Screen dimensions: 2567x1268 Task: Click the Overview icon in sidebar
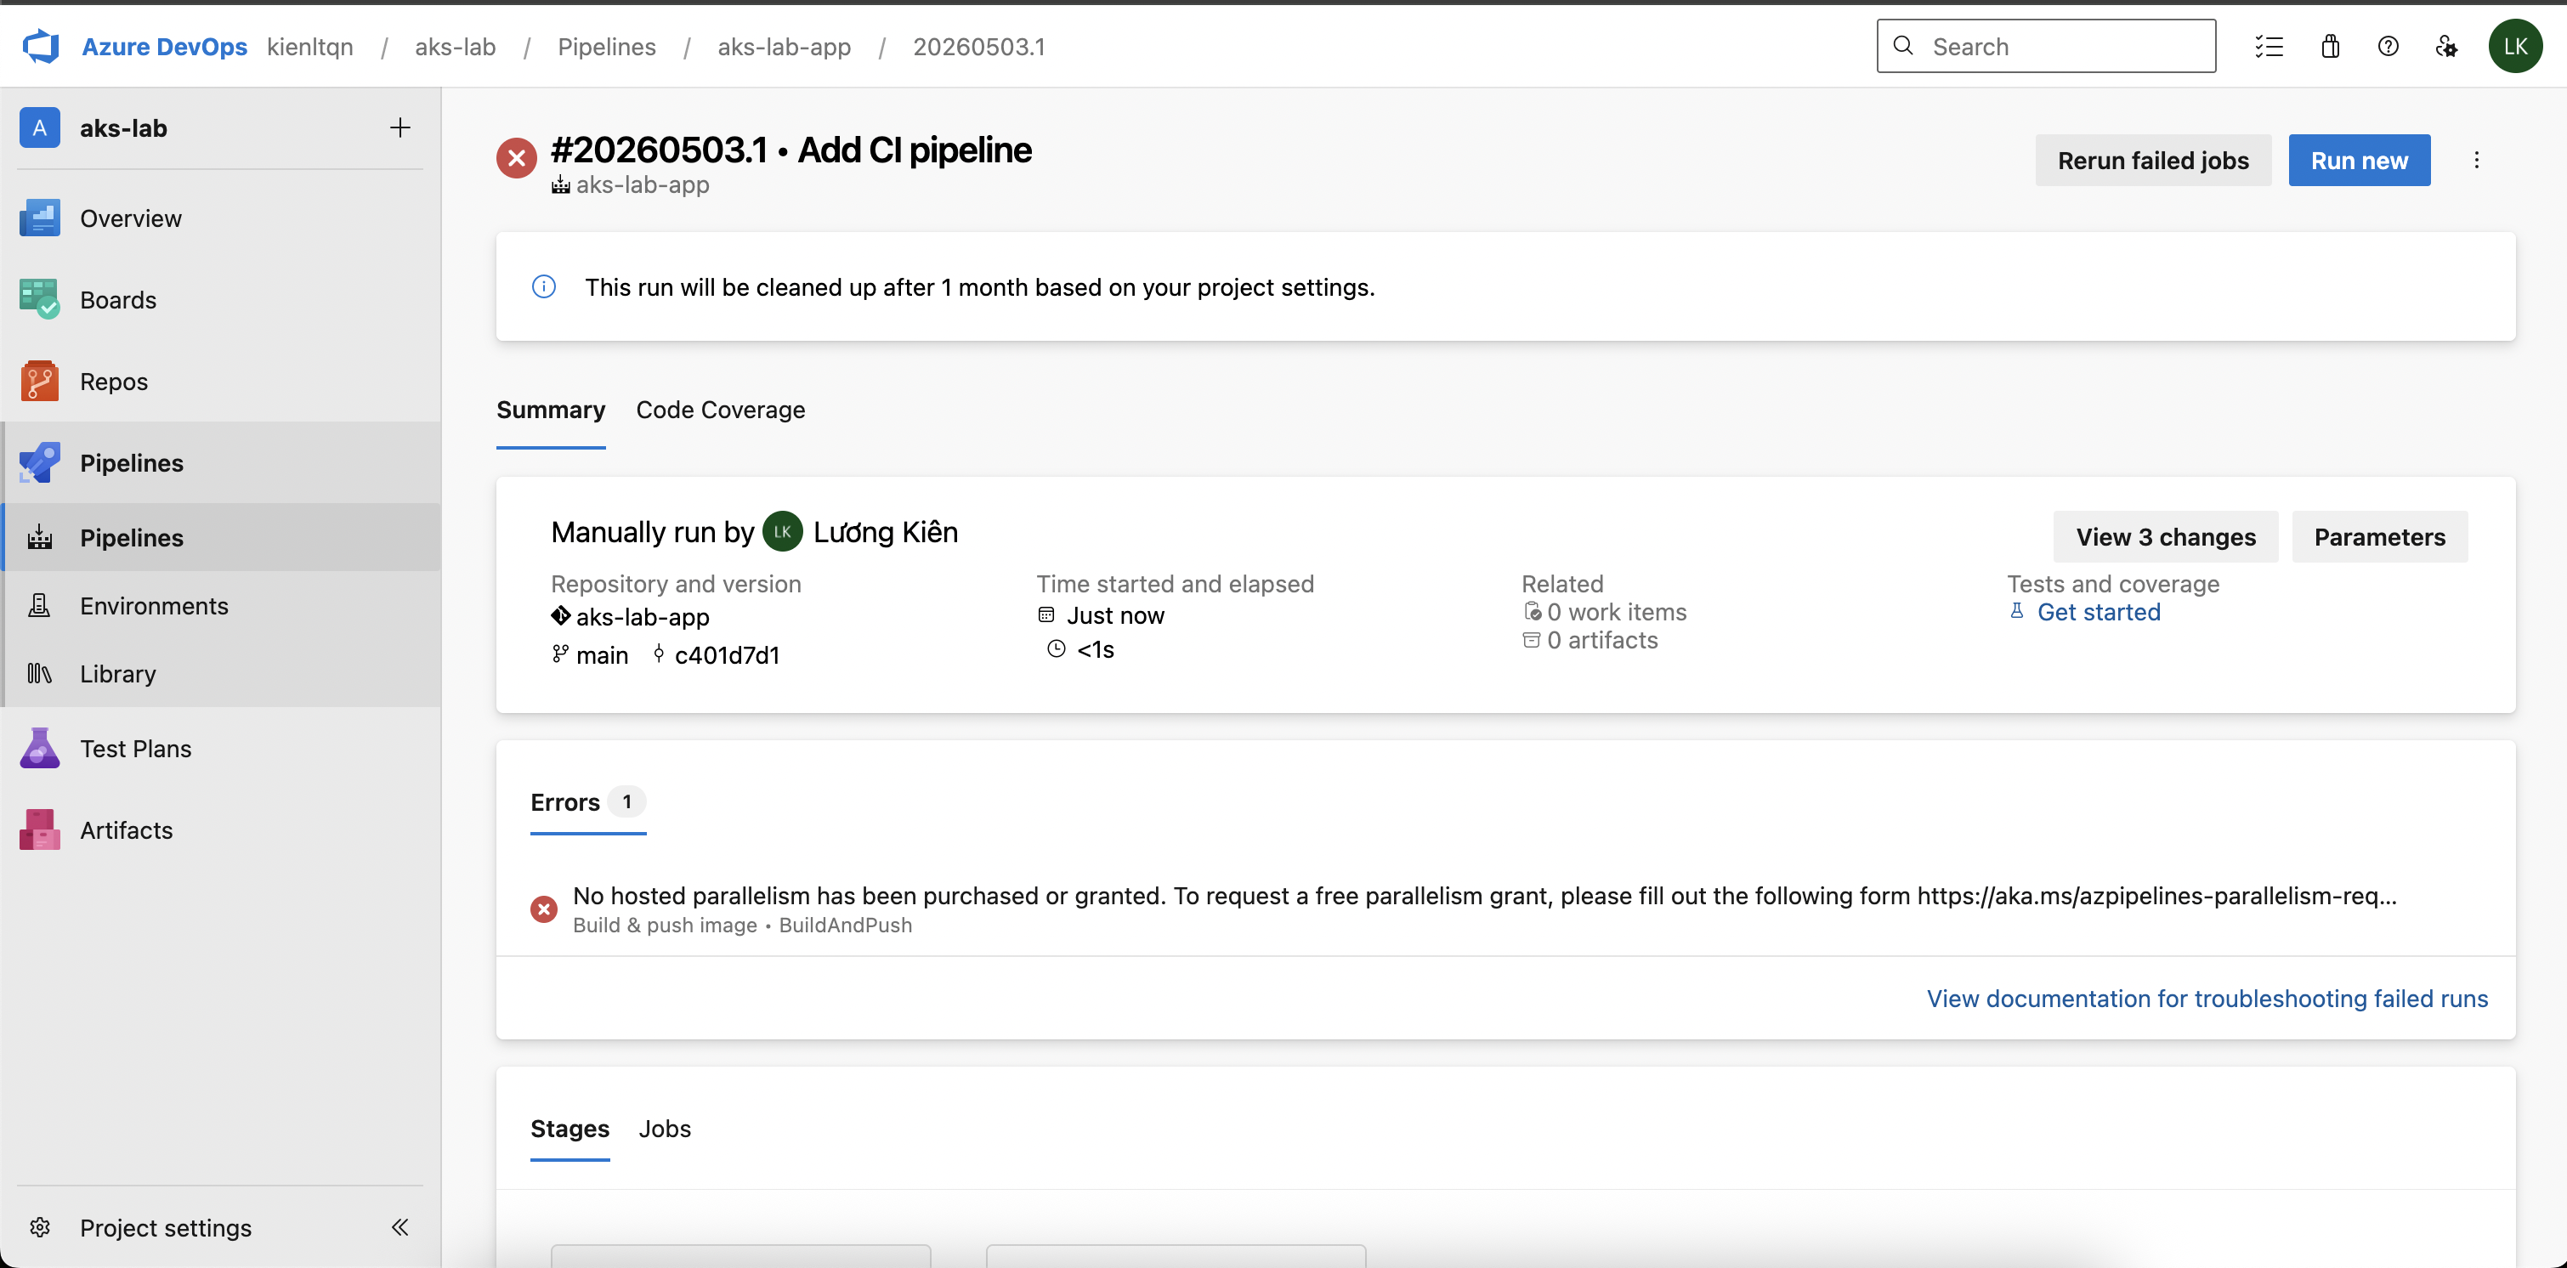pos(40,218)
